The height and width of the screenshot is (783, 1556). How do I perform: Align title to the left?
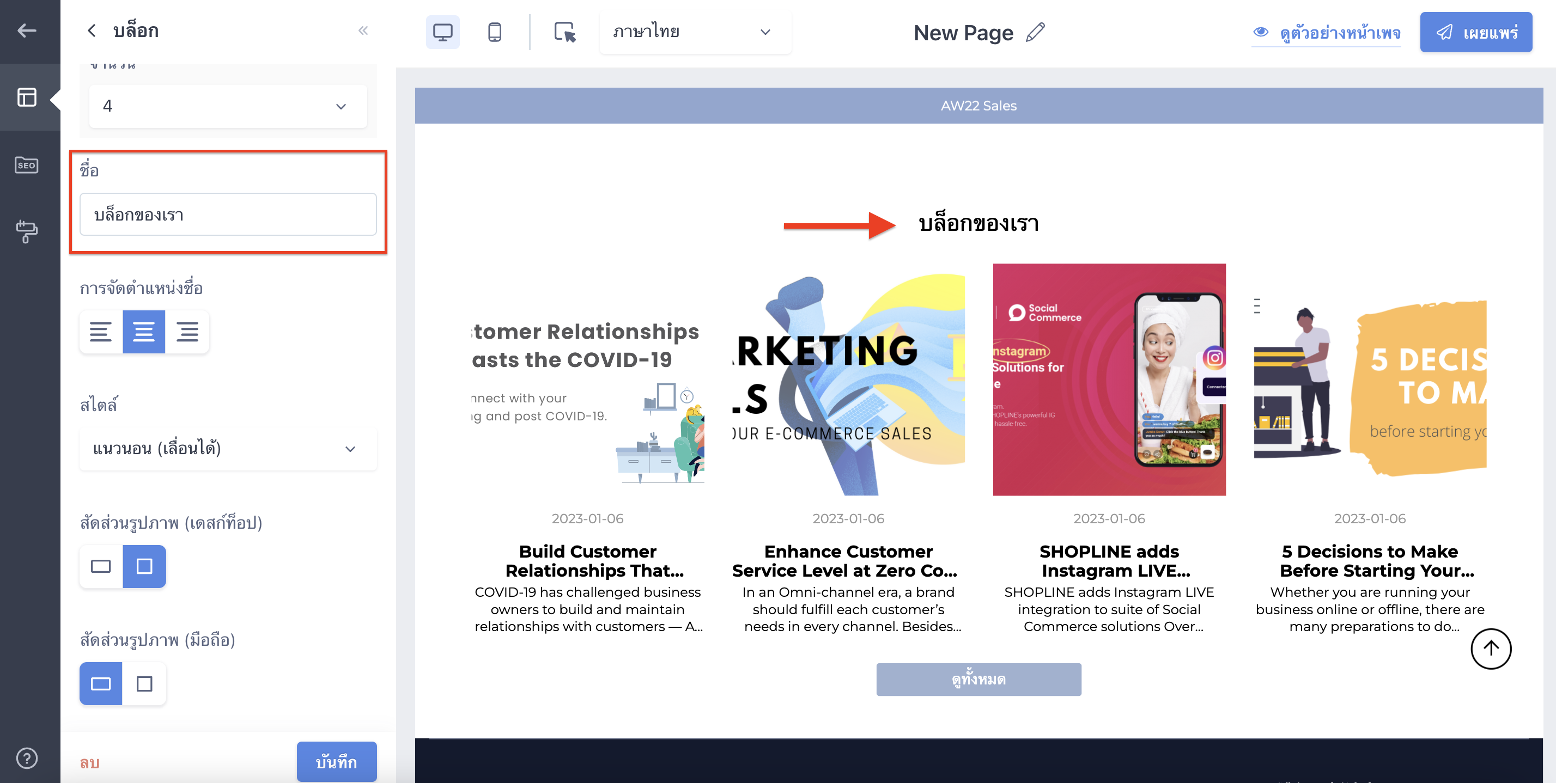(101, 332)
